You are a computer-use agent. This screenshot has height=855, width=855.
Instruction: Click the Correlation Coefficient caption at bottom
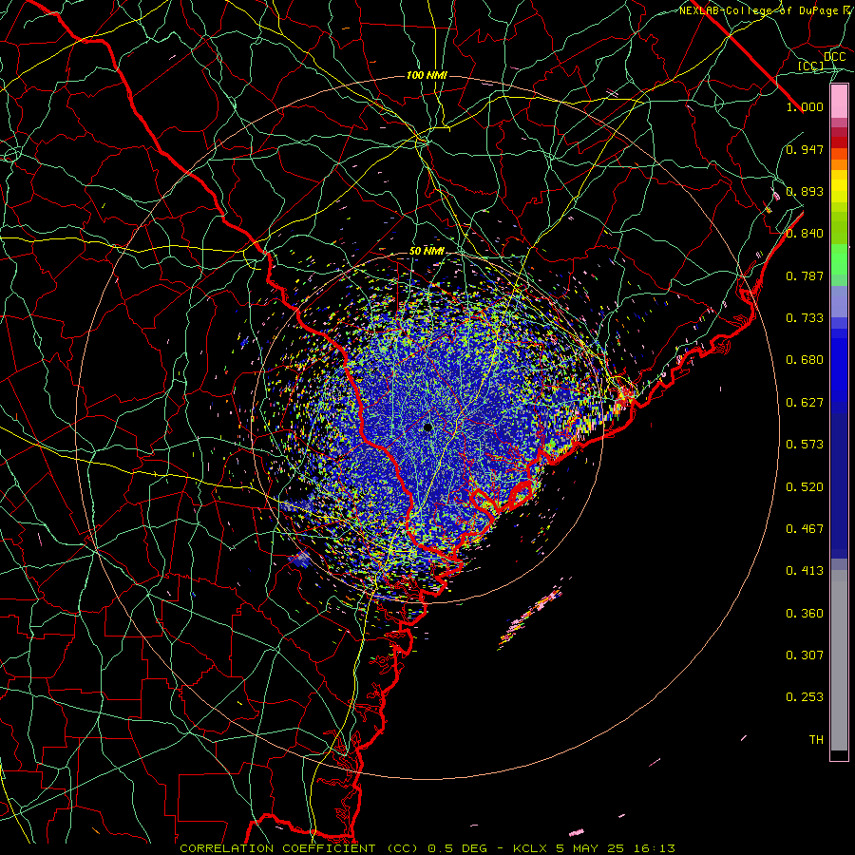pyautogui.click(x=427, y=848)
